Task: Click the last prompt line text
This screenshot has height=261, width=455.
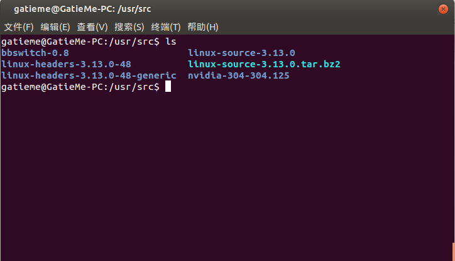Action: 80,87
